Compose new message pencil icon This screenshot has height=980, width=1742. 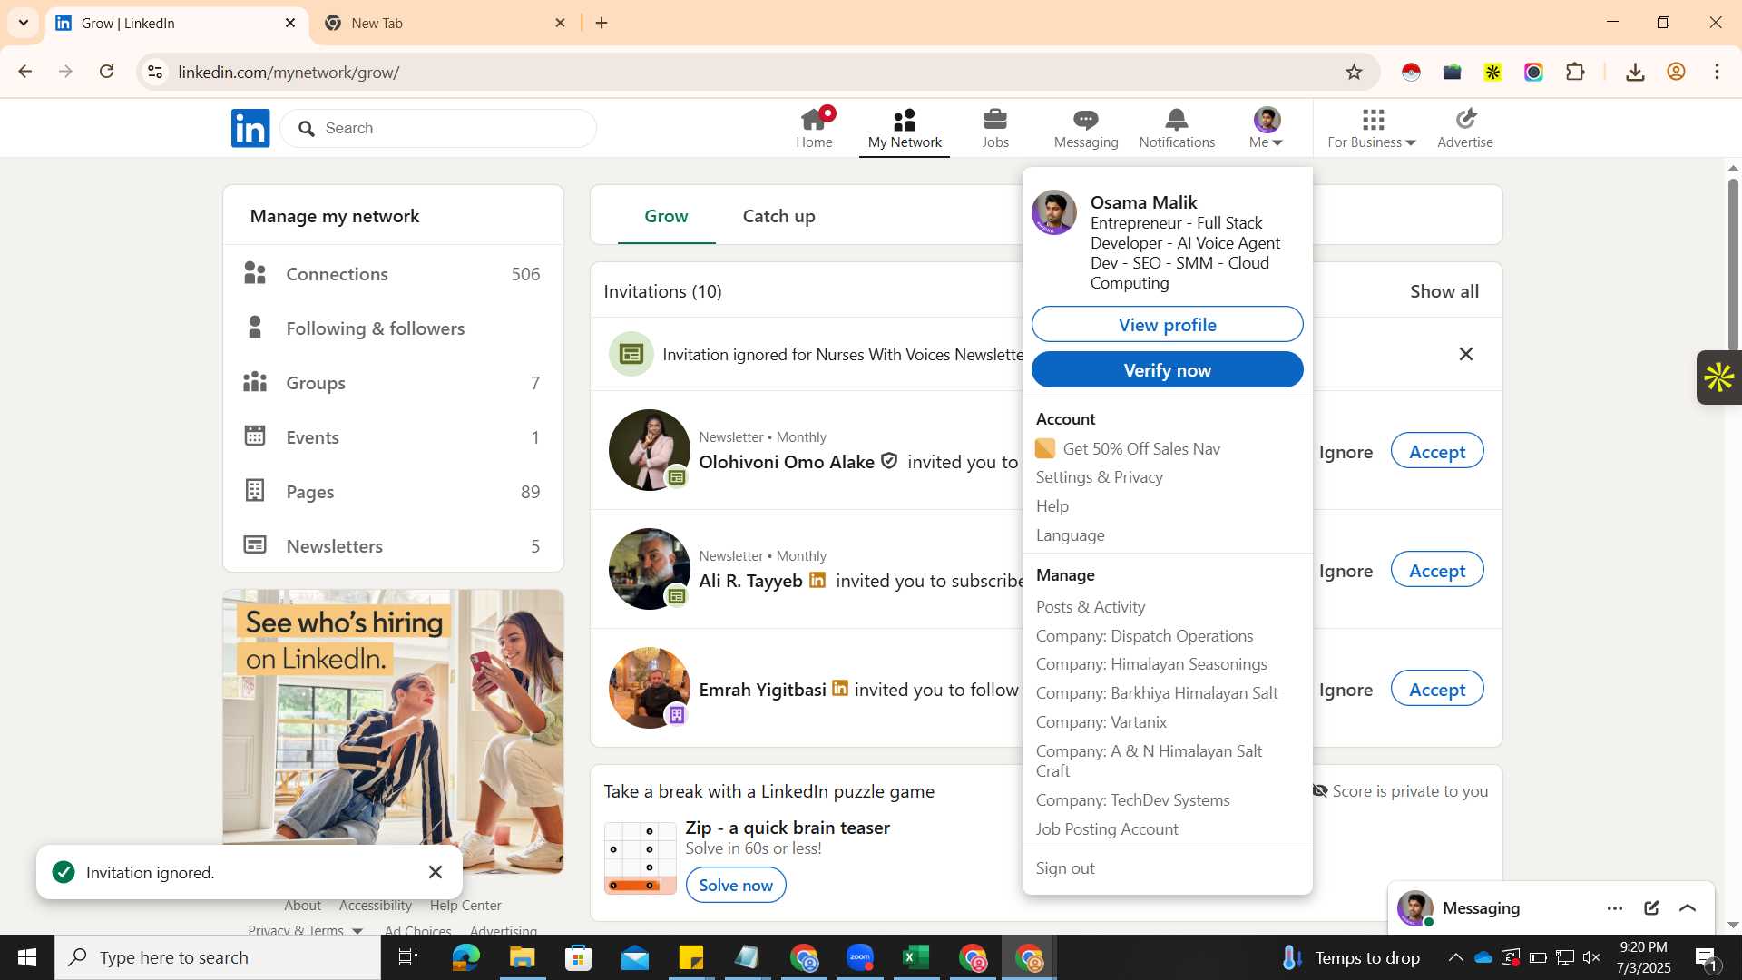pyautogui.click(x=1651, y=908)
